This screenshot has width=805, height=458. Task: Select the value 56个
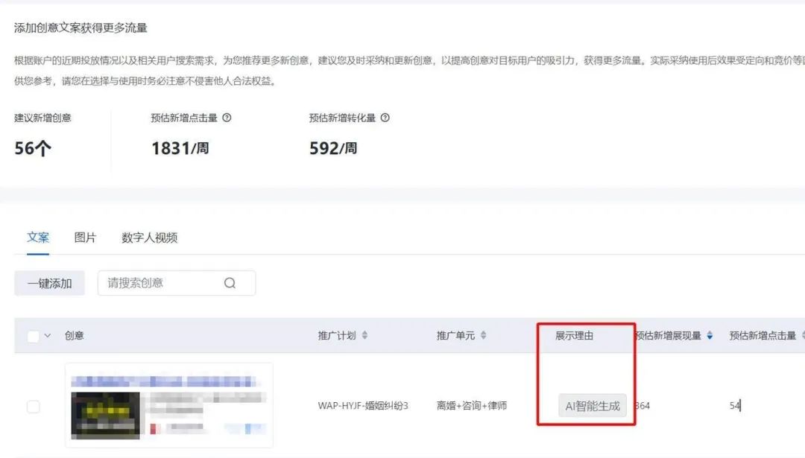pos(33,148)
